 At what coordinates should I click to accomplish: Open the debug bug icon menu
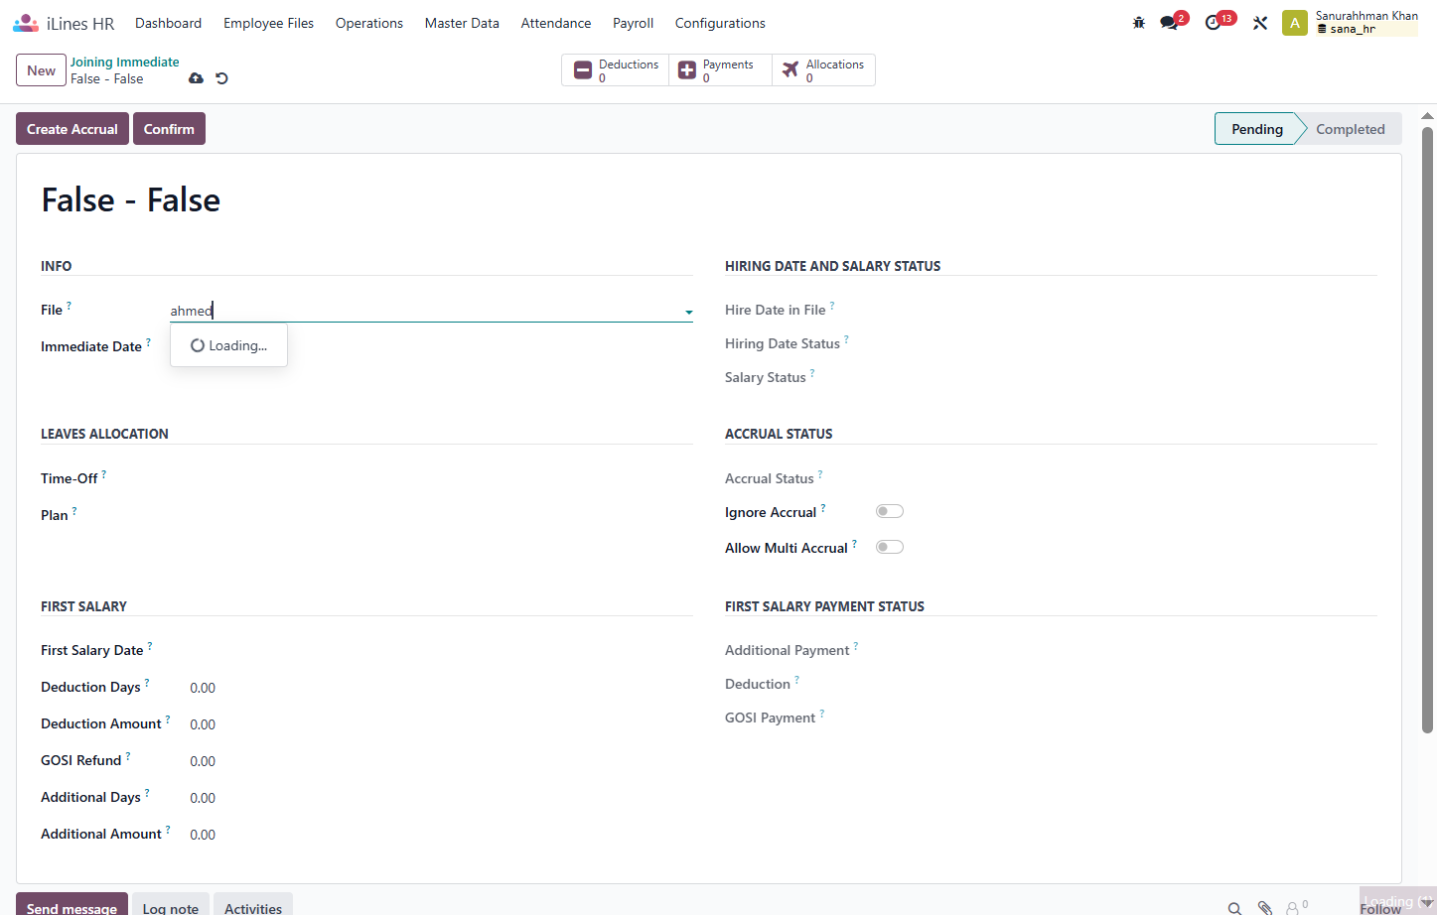1139,23
